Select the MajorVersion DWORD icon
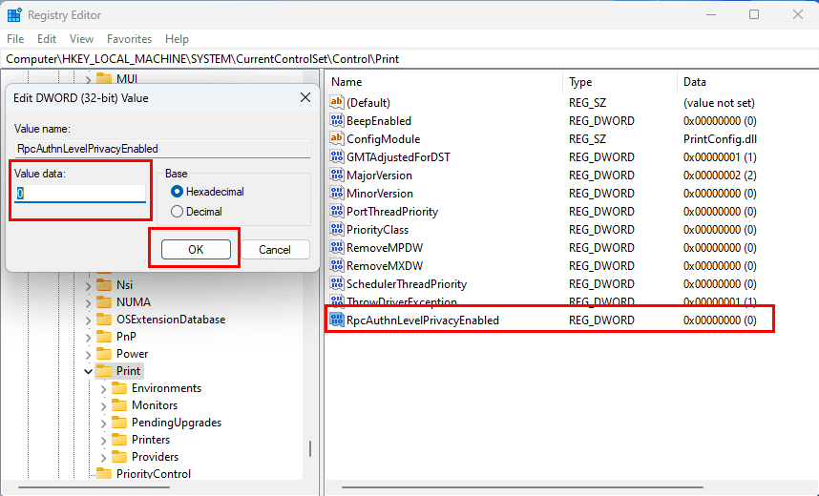The height and width of the screenshot is (496, 819). (337, 175)
